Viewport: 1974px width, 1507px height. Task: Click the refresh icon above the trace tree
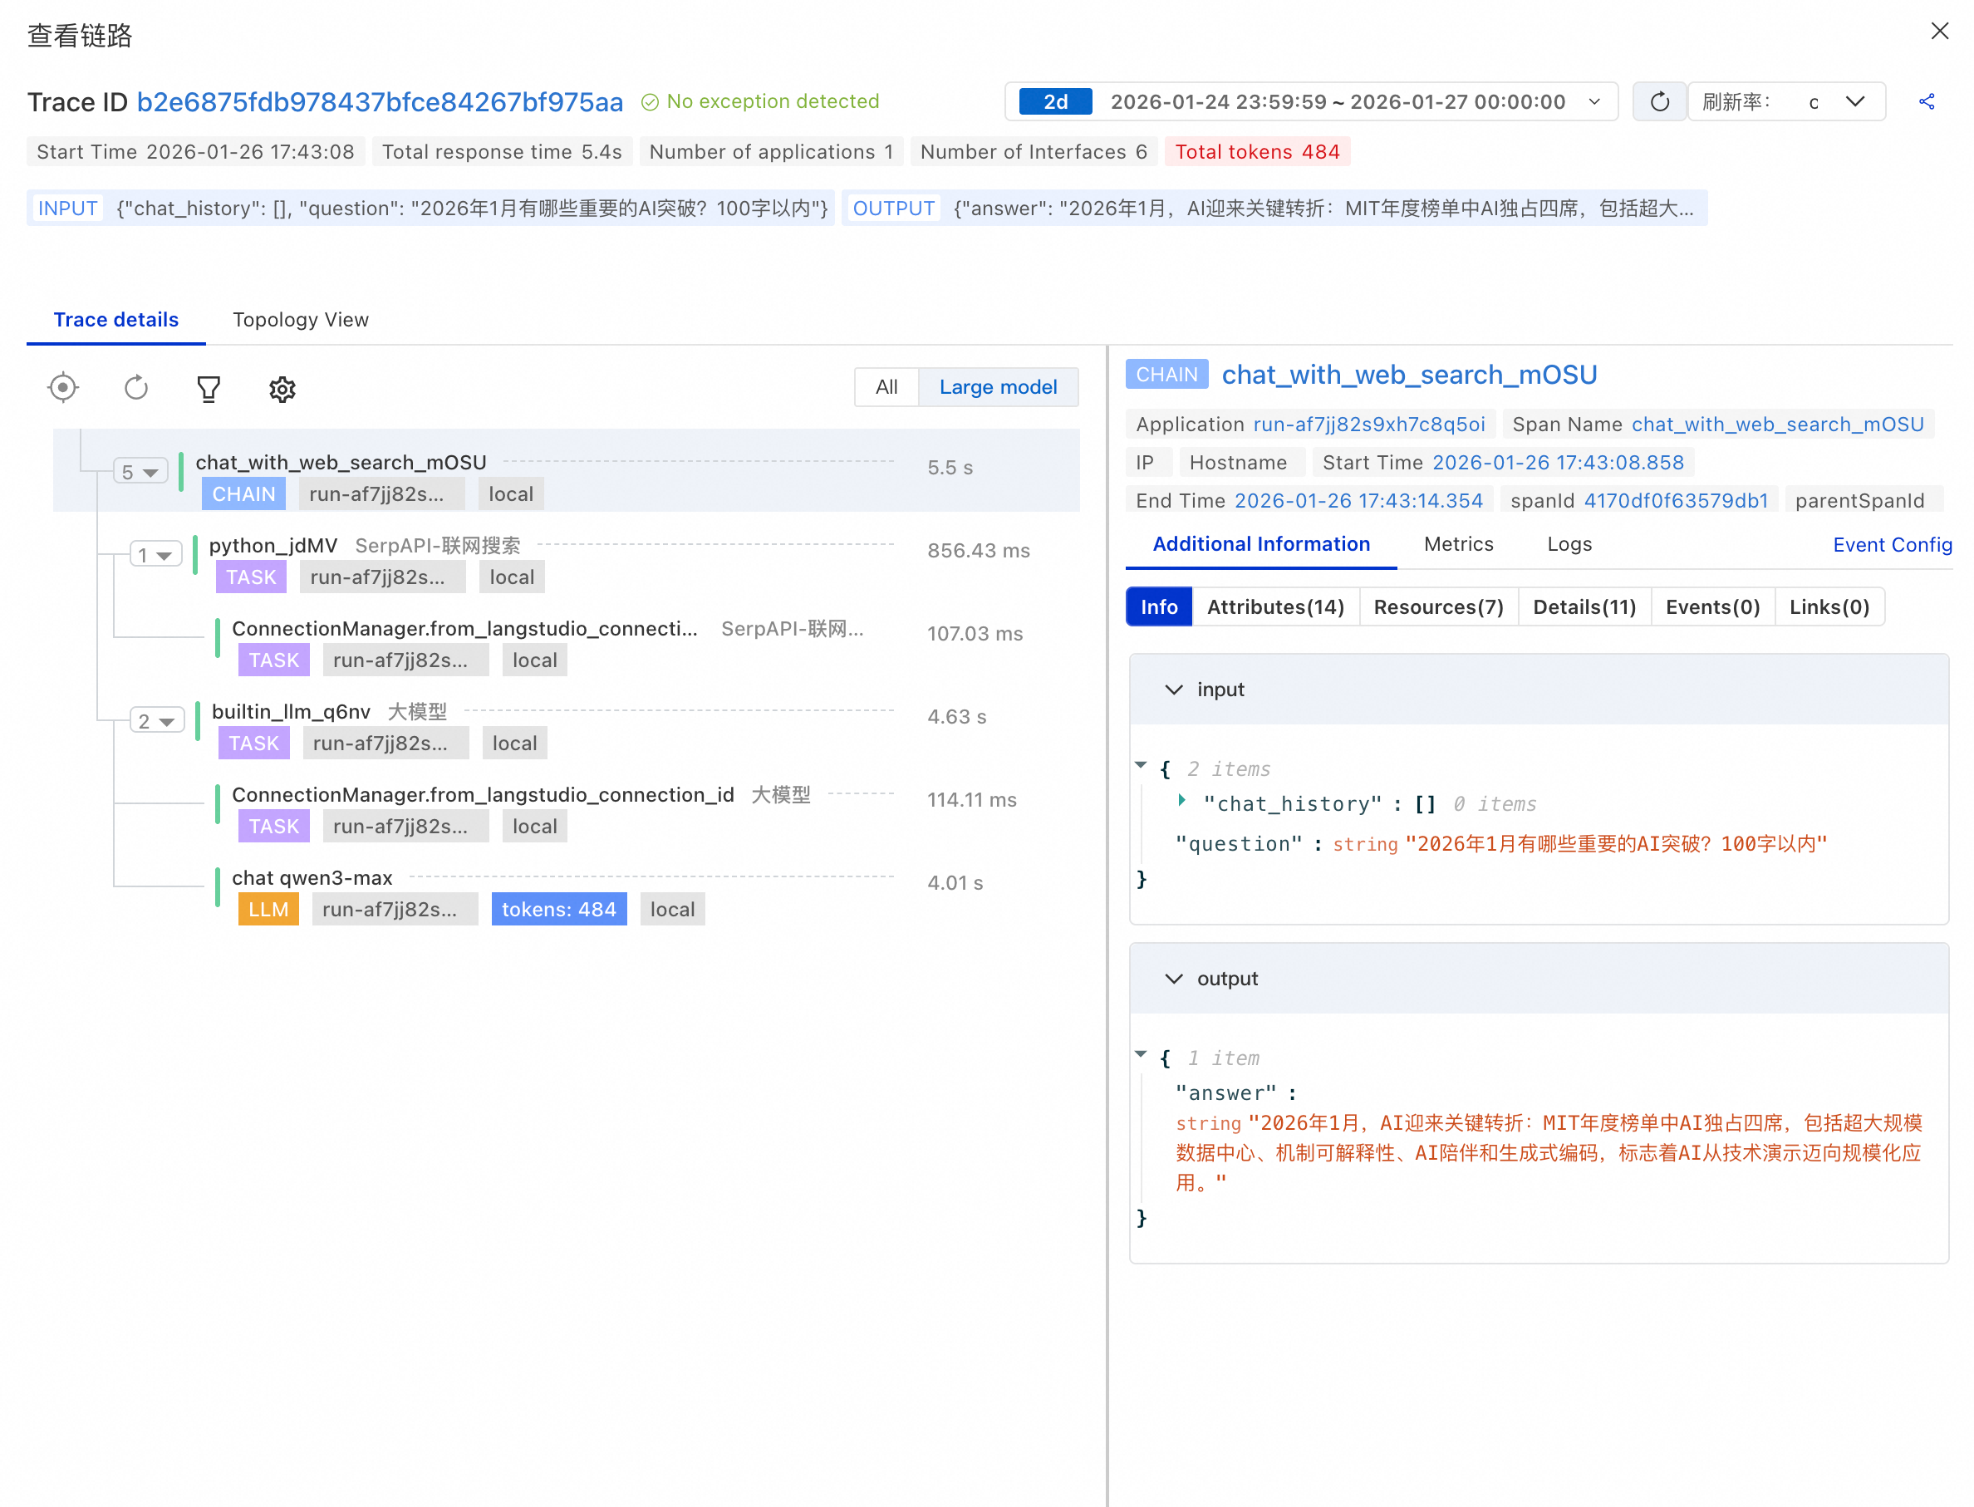tap(135, 387)
